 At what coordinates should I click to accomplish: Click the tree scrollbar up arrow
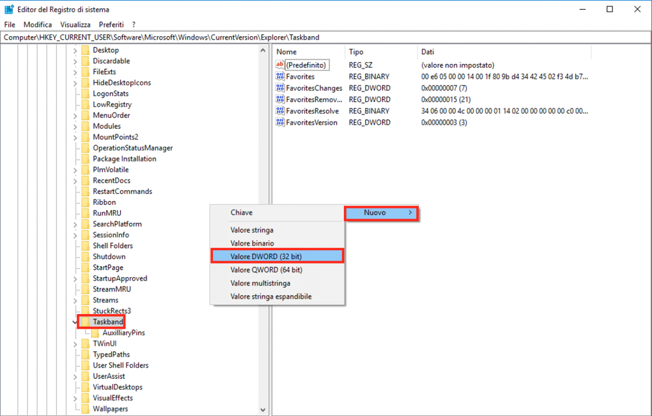[263, 50]
